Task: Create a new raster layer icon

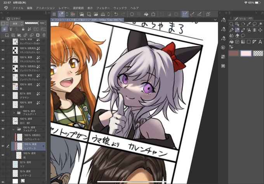Action: point(7,35)
